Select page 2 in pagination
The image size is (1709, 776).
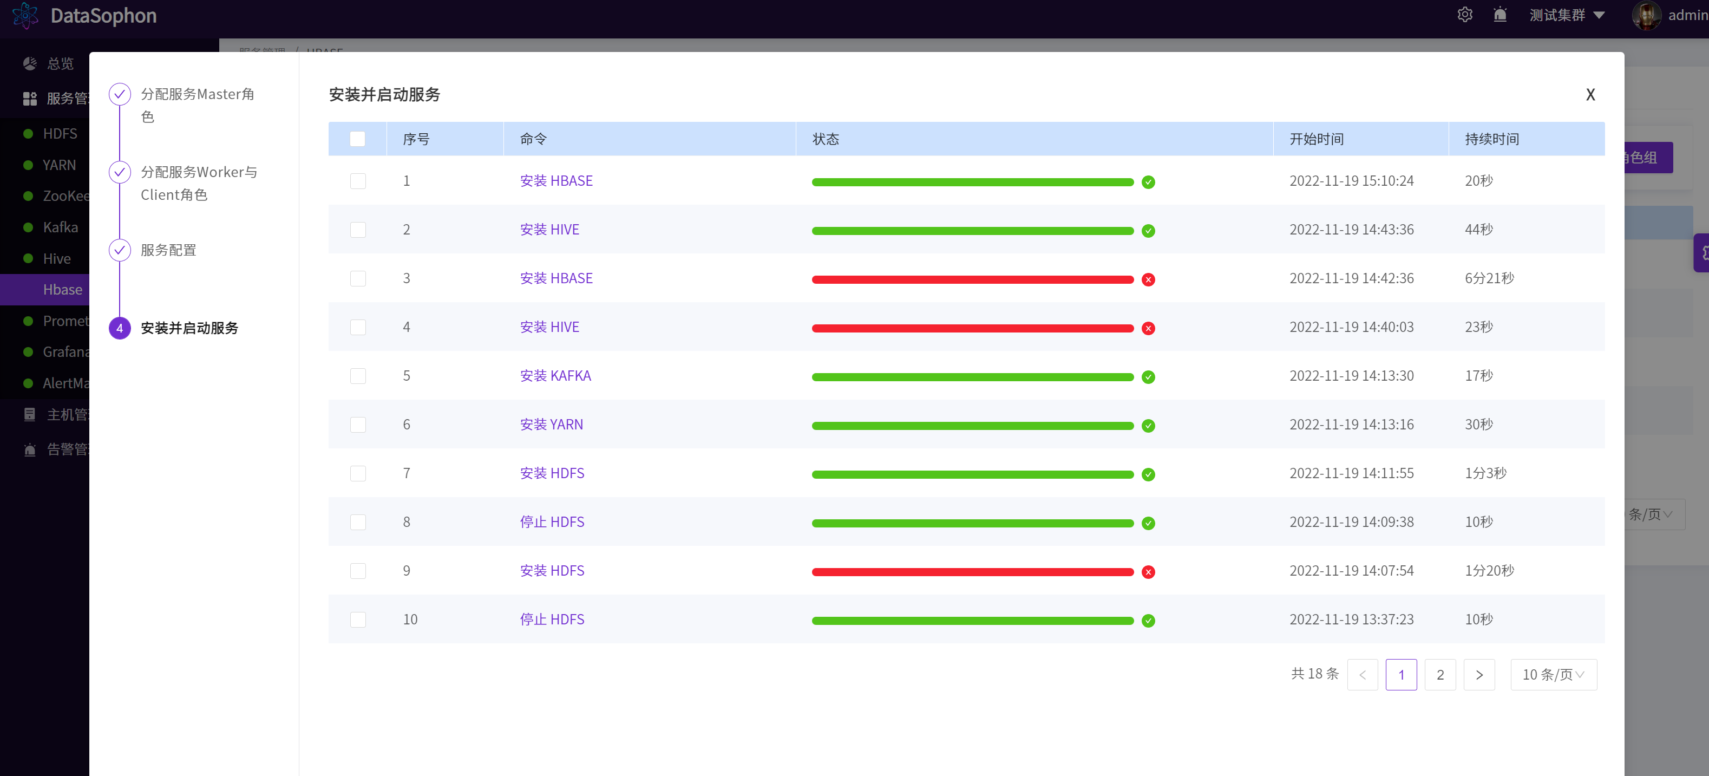(x=1439, y=674)
